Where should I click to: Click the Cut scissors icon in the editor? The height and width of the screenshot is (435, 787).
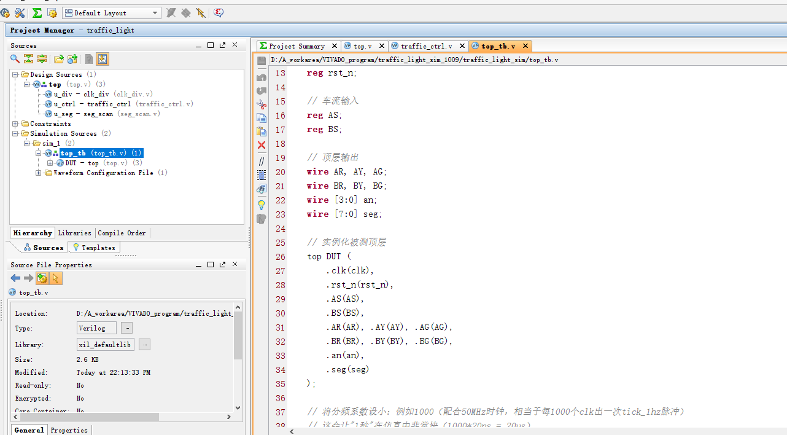coord(262,104)
